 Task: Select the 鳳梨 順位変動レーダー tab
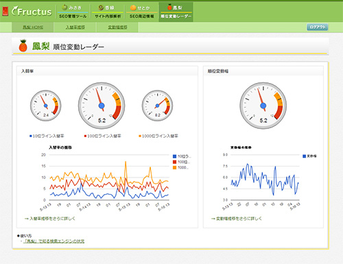[176, 12]
